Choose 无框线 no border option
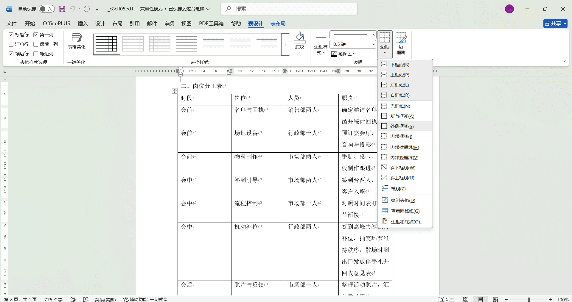Screen dimensions: 572x302 click(x=405, y=106)
